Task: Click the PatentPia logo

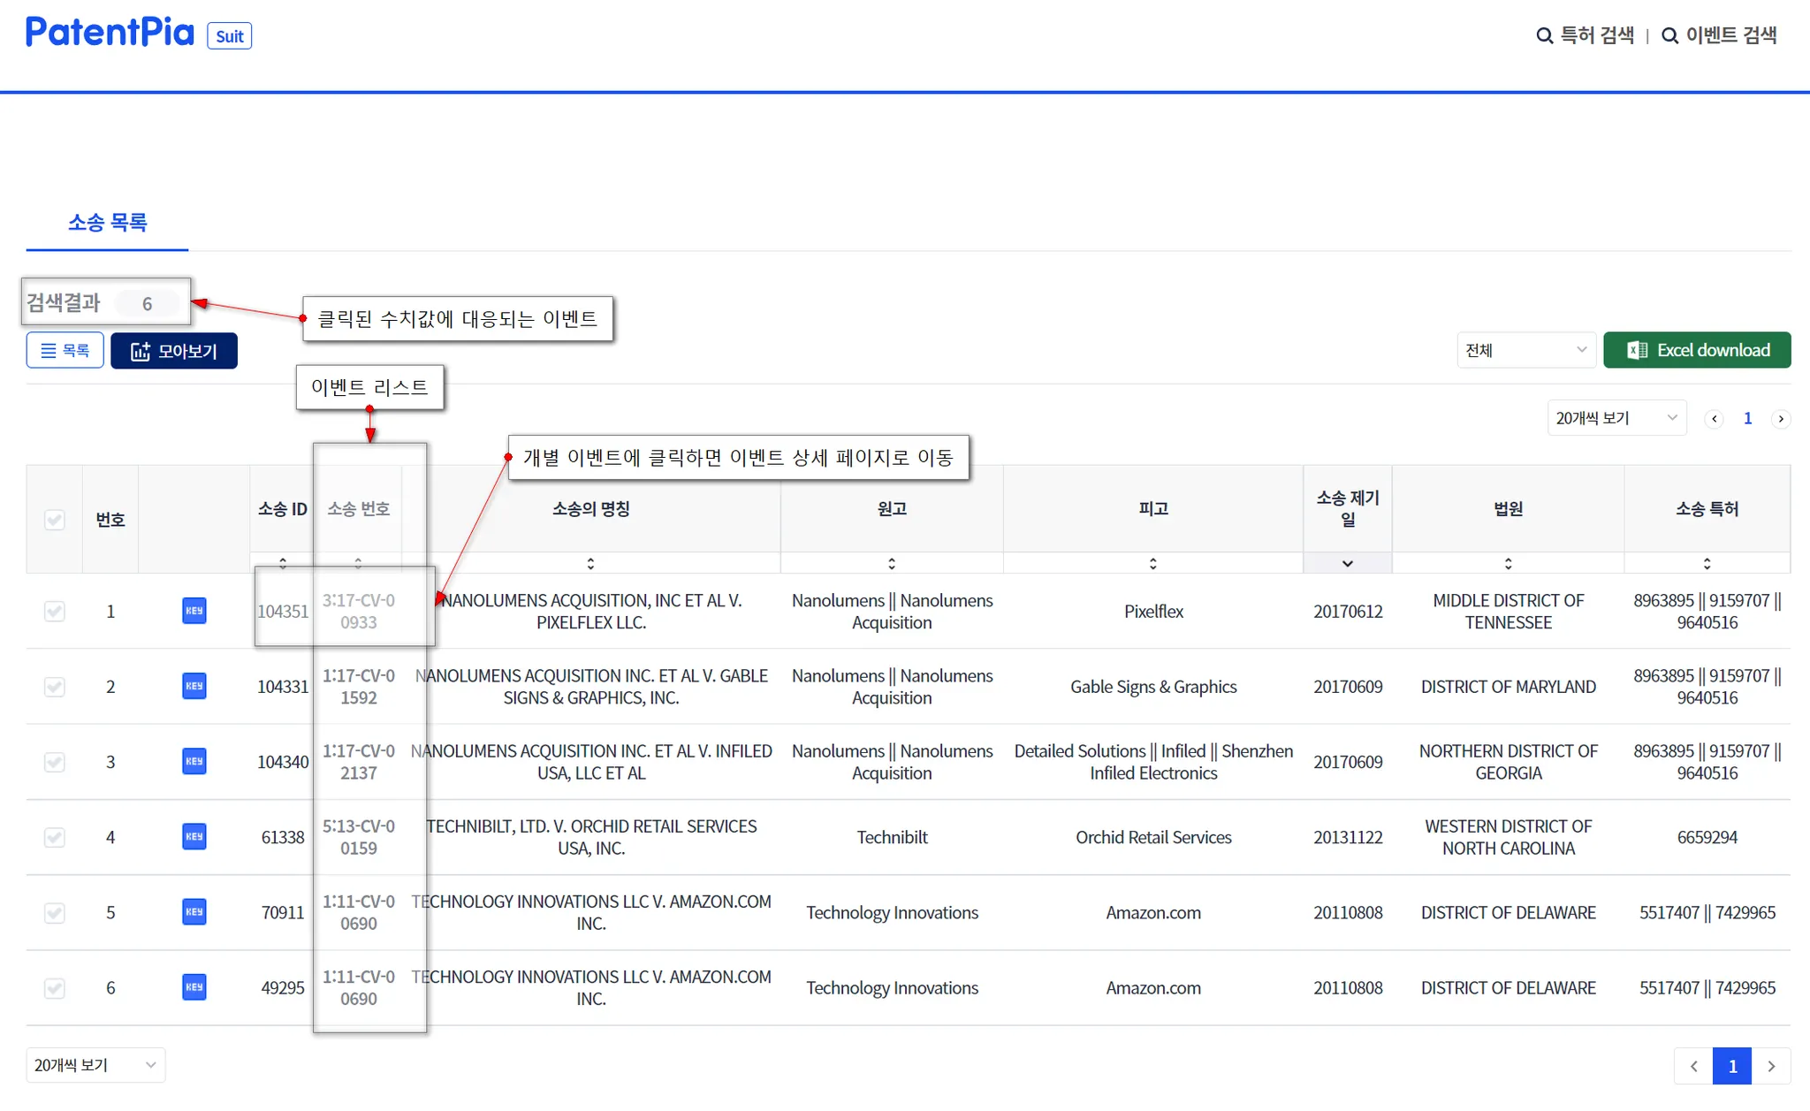Action: 110,33
